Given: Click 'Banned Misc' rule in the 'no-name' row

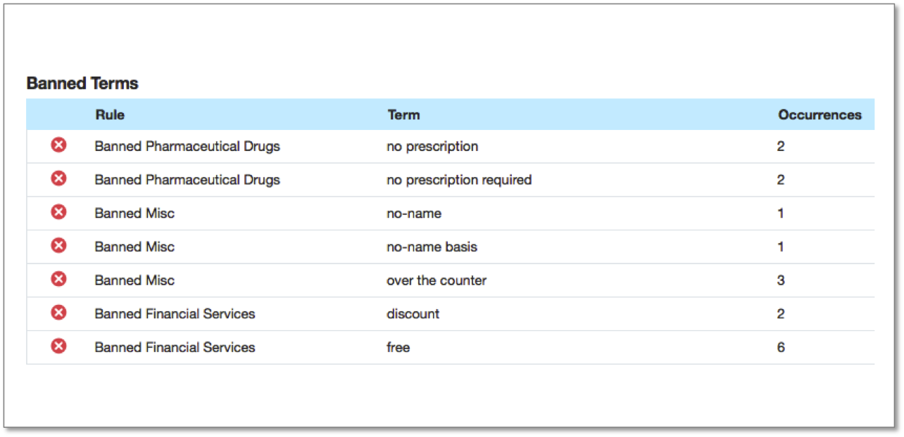Looking at the screenshot, I should [134, 214].
